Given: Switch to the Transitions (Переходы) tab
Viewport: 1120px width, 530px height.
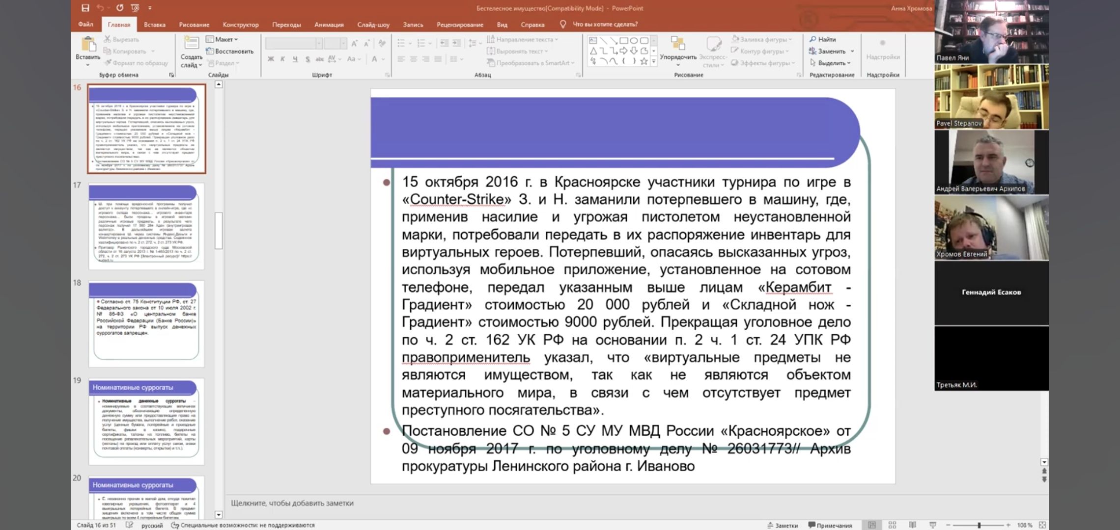Looking at the screenshot, I should [x=286, y=25].
